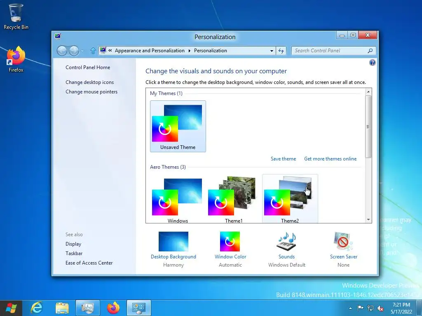Click the theme list scrollbar thumb

368,127
